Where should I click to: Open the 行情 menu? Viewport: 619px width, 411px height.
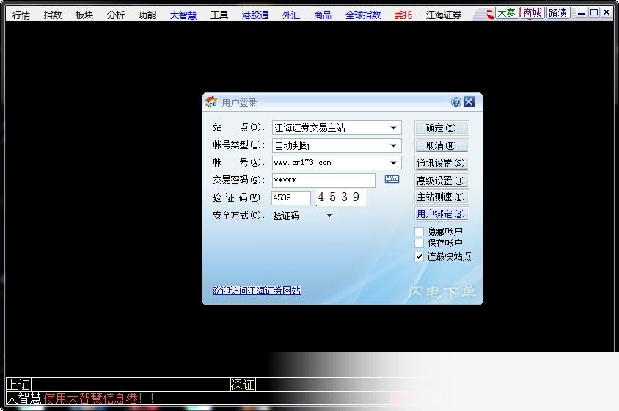(21, 15)
